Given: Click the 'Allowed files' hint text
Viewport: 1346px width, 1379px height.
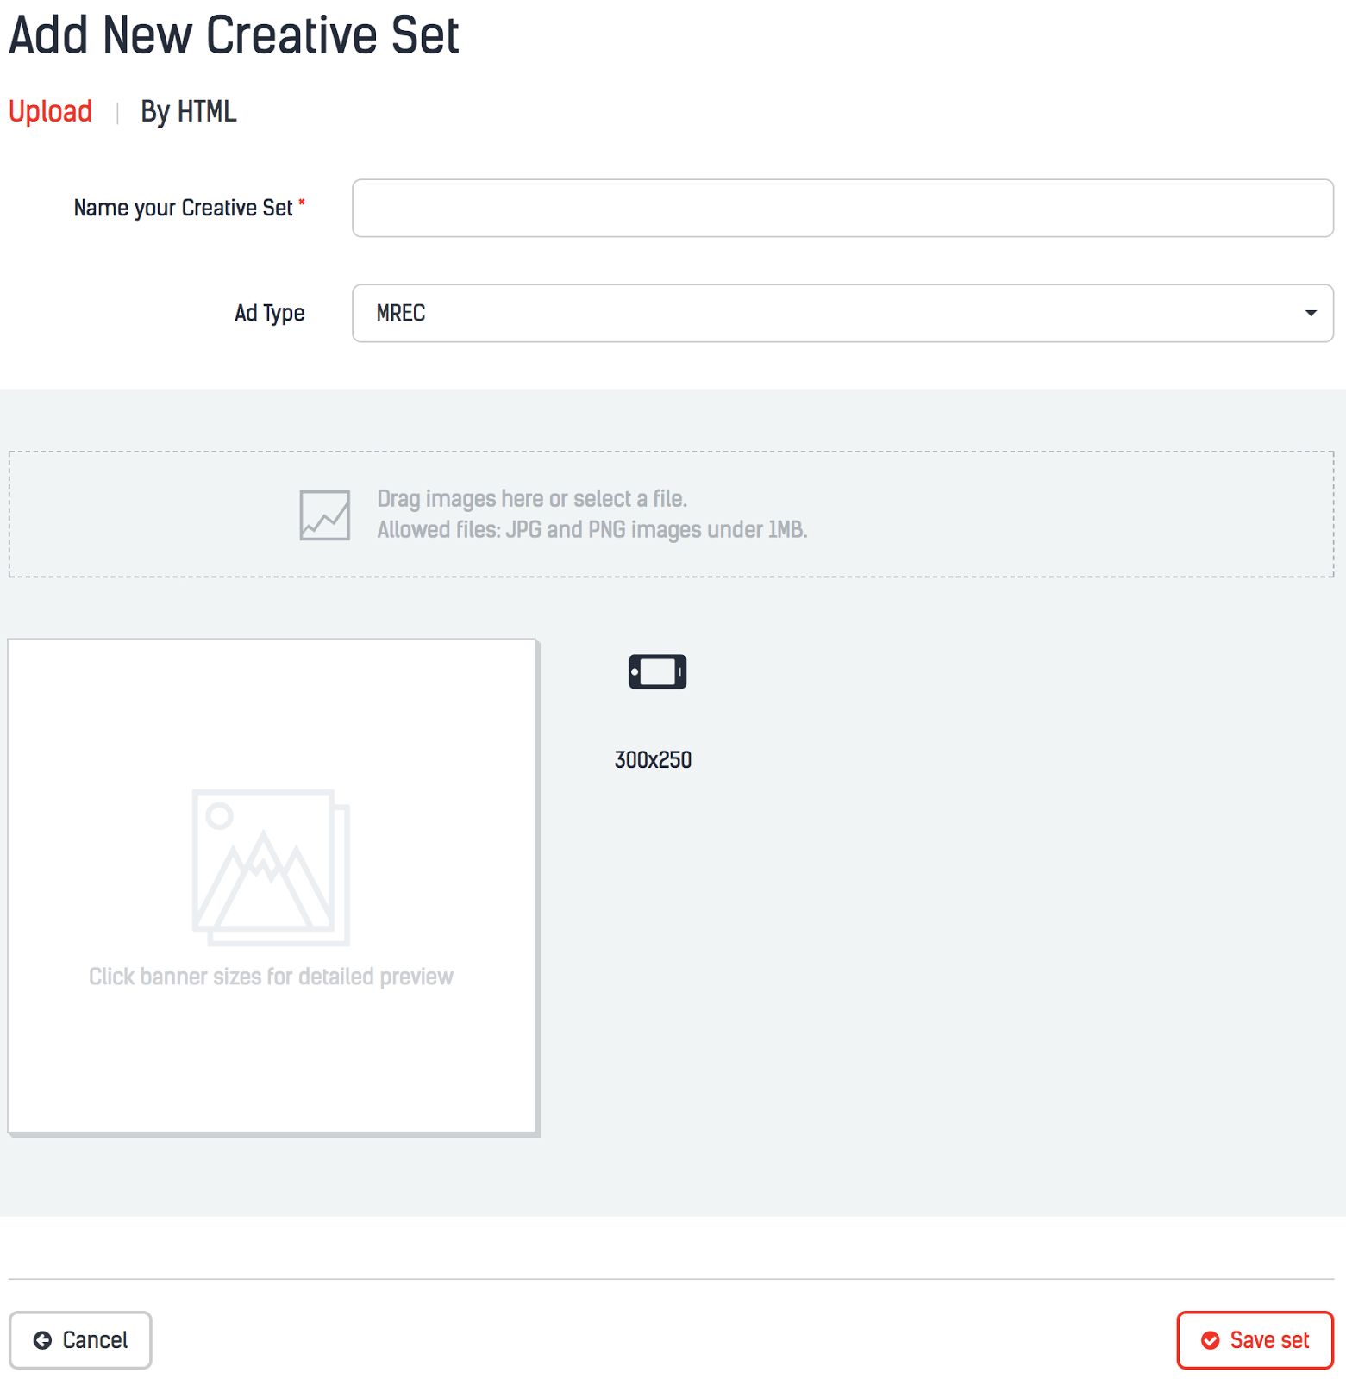Looking at the screenshot, I should [592, 530].
